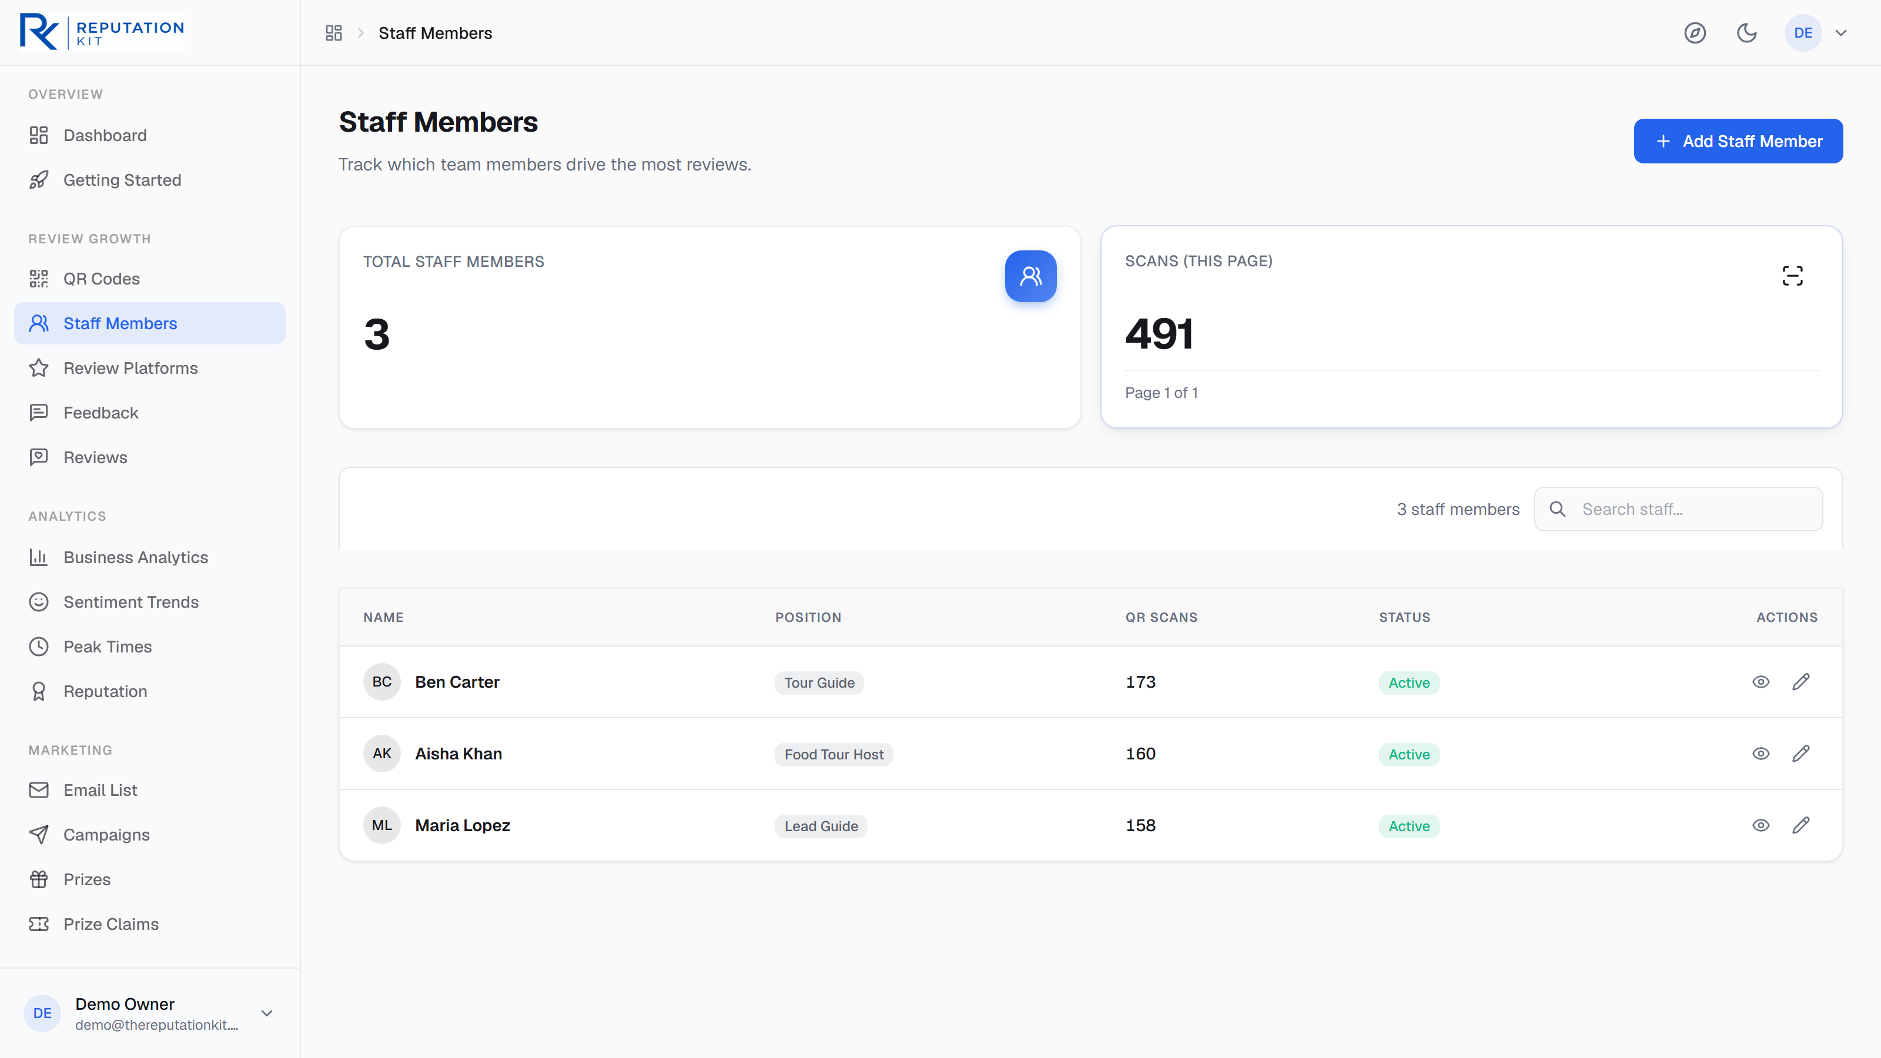Click the blue staff members icon on total card
1881x1058 pixels.
coord(1030,276)
